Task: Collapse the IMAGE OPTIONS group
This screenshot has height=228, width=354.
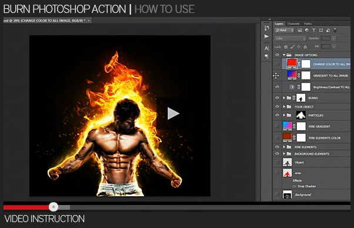Action: (x=284, y=55)
